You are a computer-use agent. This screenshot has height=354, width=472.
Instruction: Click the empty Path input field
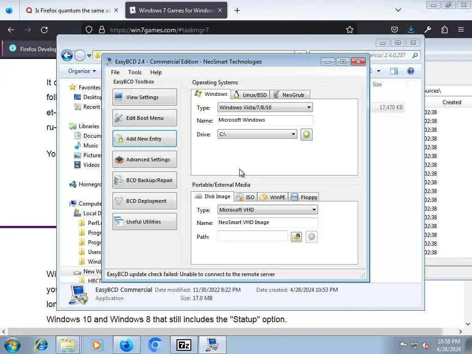pos(252,236)
